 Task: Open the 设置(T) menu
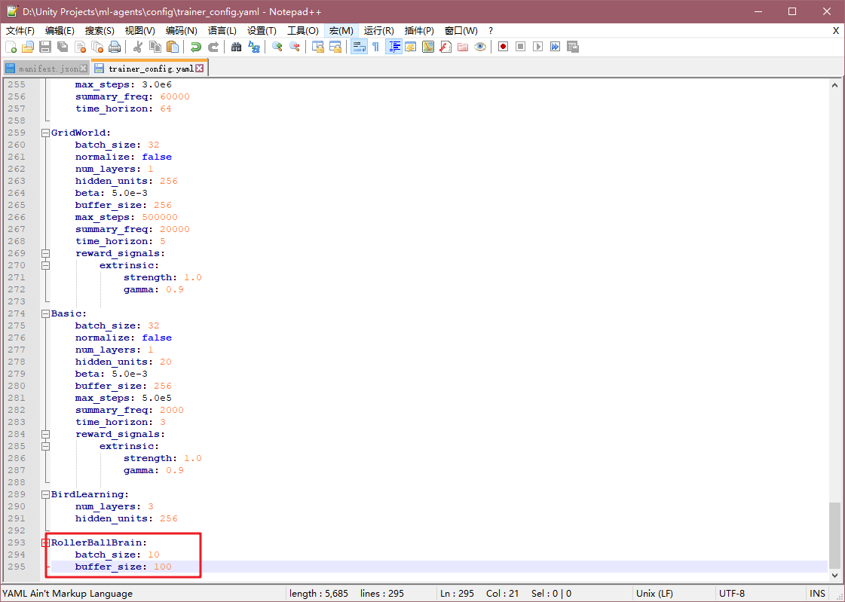[262, 31]
